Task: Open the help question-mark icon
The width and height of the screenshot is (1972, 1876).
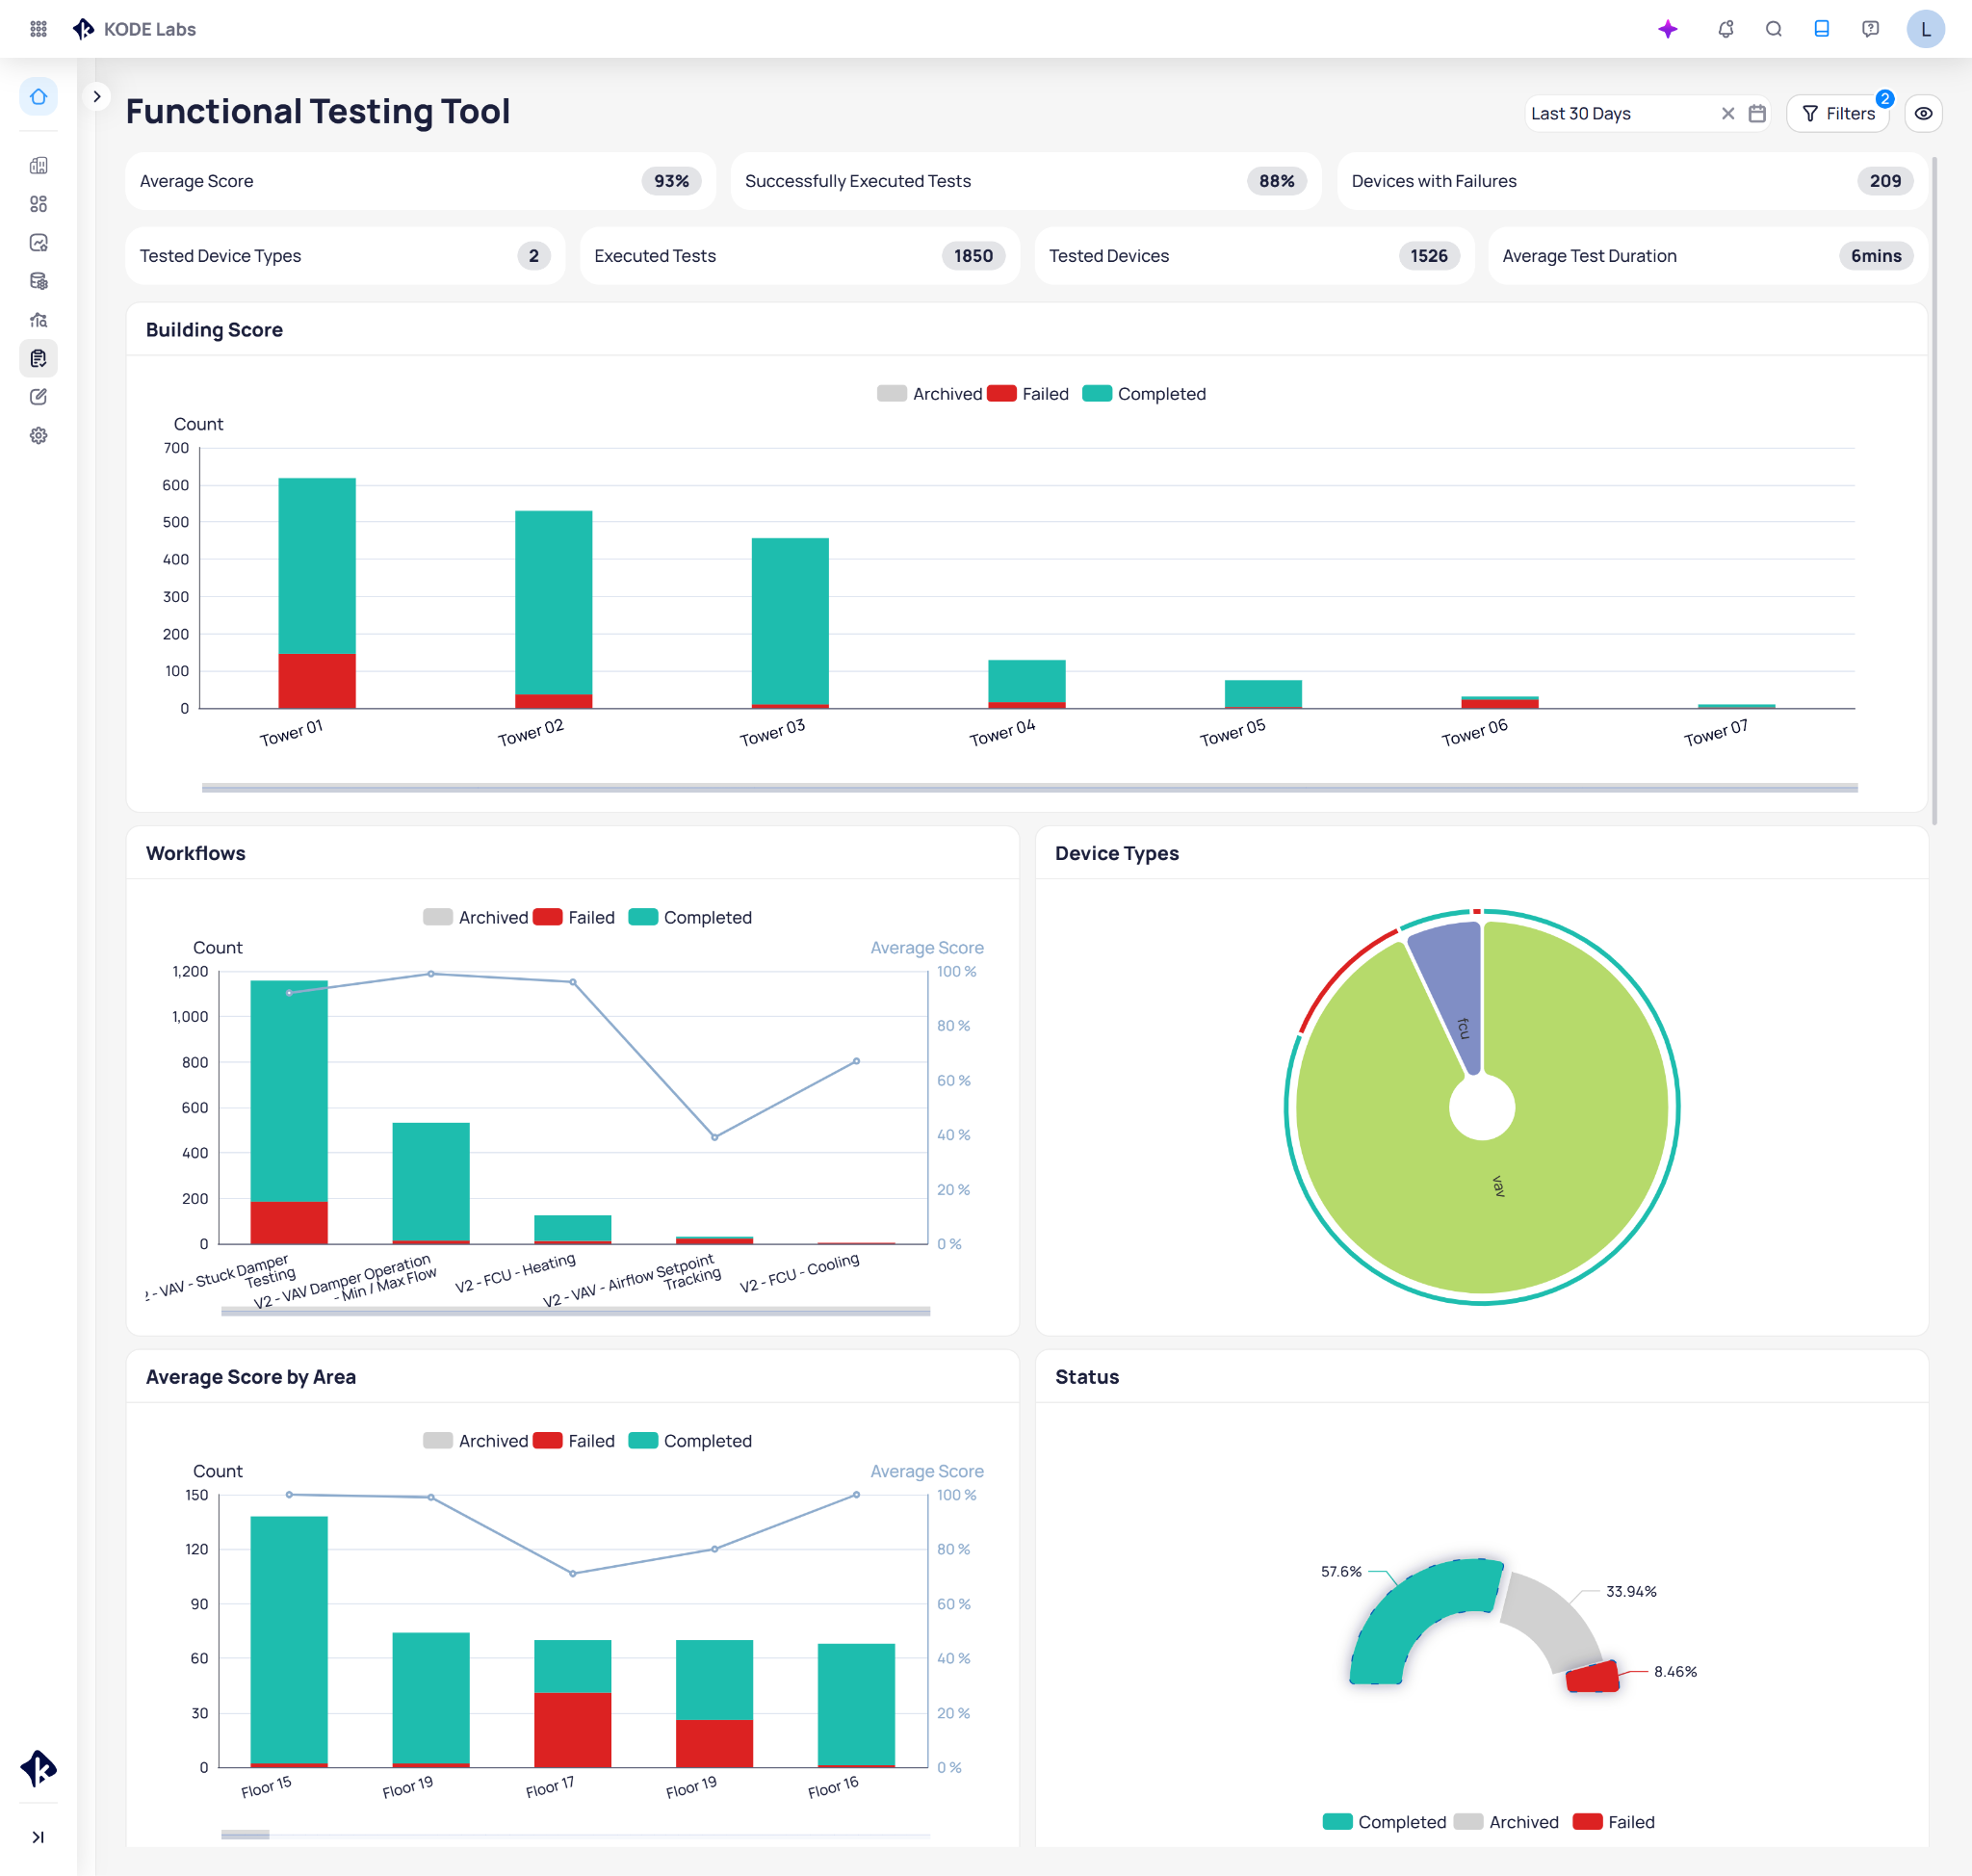Action: point(1870,29)
